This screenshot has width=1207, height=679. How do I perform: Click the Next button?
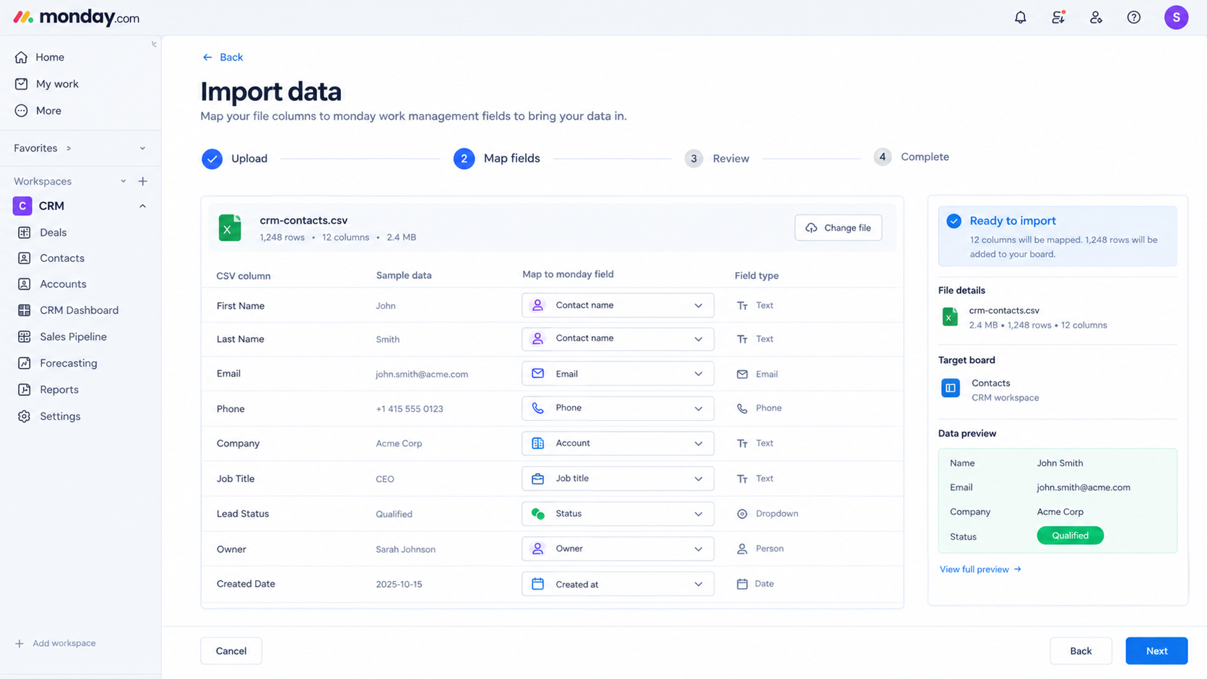[1156, 651]
